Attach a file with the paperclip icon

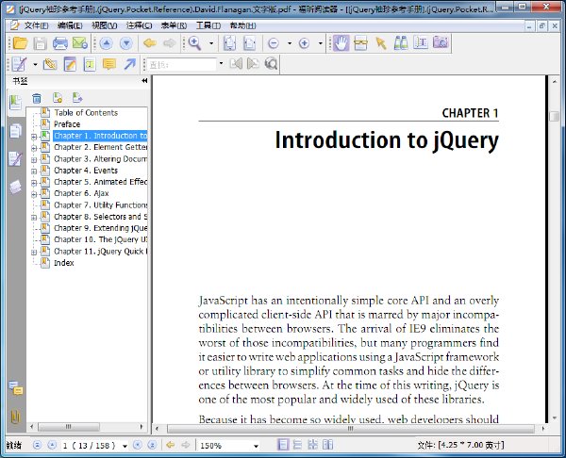(50, 64)
